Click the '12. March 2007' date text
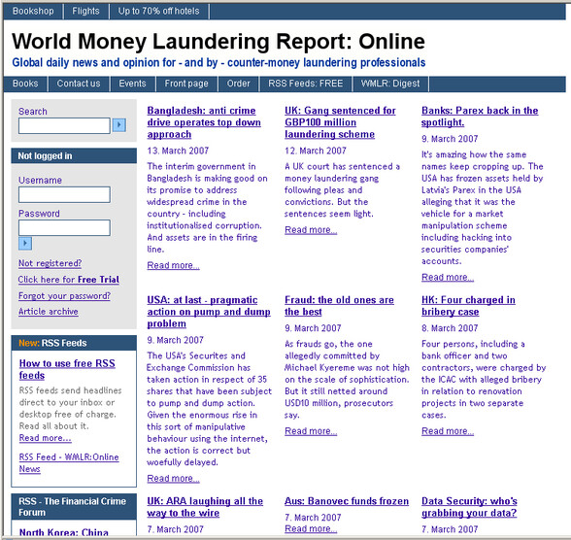 coord(316,151)
